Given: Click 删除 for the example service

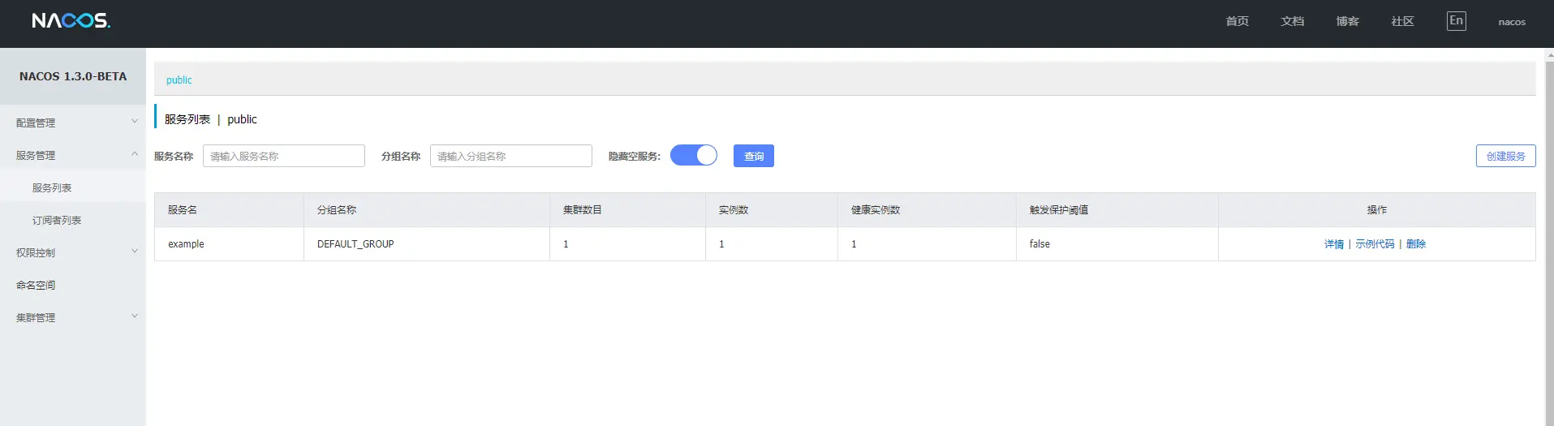Looking at the screenshot, I should (x=1415, y=243).
